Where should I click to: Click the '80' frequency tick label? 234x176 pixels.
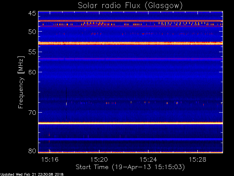pos(32,151)
